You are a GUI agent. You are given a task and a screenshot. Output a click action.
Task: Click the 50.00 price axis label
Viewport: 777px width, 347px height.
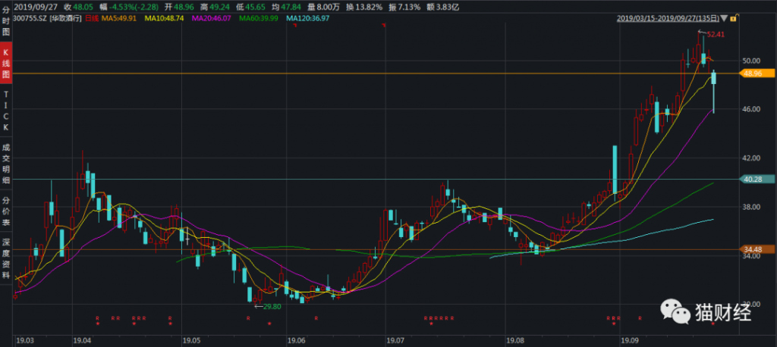click(751, 61)
